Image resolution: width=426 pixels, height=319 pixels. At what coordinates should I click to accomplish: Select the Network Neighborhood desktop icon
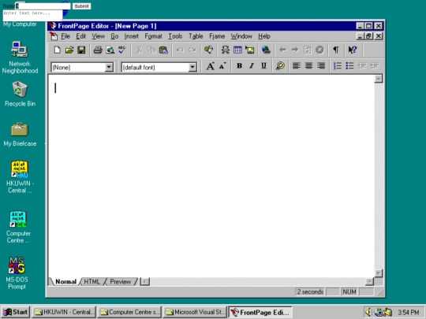tap(20, 57)
